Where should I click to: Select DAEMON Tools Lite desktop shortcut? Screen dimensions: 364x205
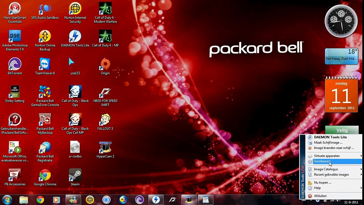75,39
